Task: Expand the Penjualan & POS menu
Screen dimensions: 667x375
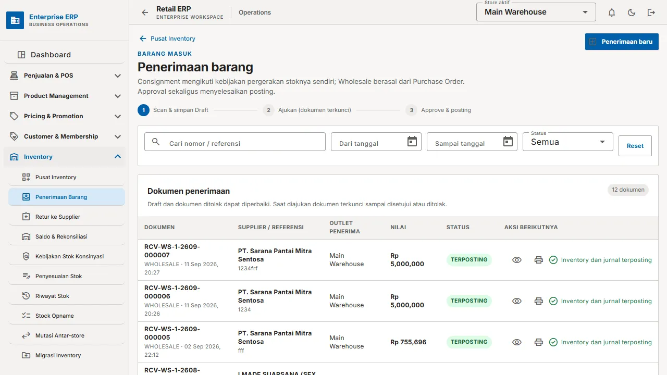Action: click(x=65, y=76)
